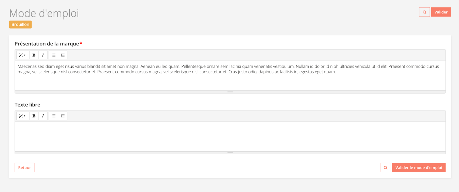
Task: Insert numbered list in Présentation de la marque editor
Action: (63, 55)
